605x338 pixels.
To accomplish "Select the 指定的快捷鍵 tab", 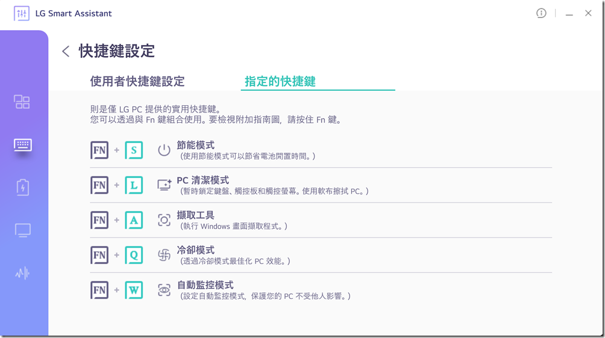I will [280, 81].
